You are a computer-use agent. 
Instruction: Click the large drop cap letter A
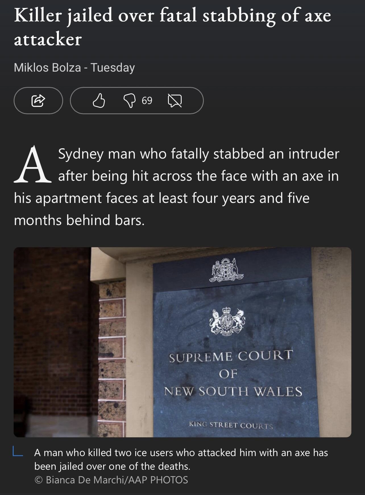coord(33,164)
